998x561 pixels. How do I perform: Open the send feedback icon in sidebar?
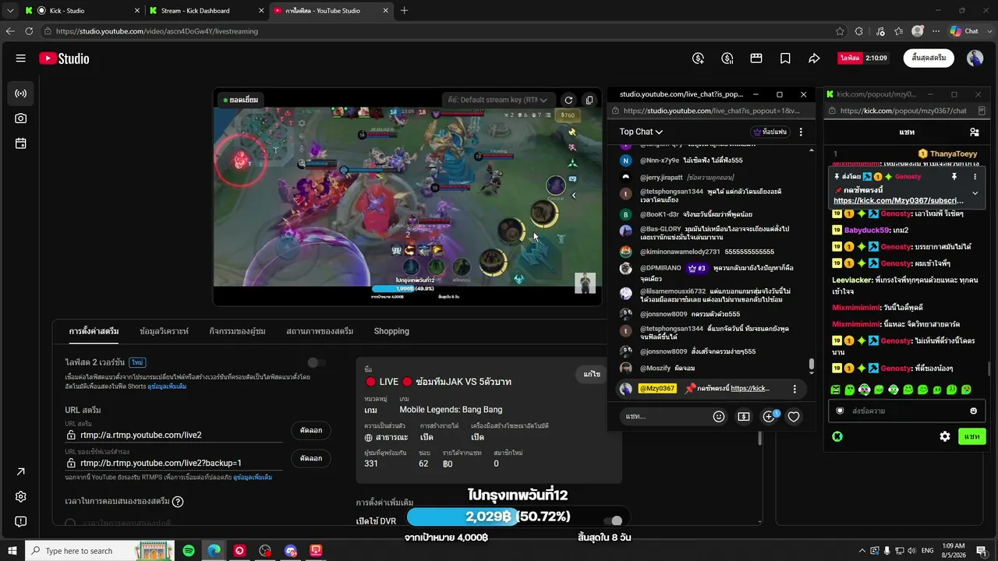pos(21,521)
